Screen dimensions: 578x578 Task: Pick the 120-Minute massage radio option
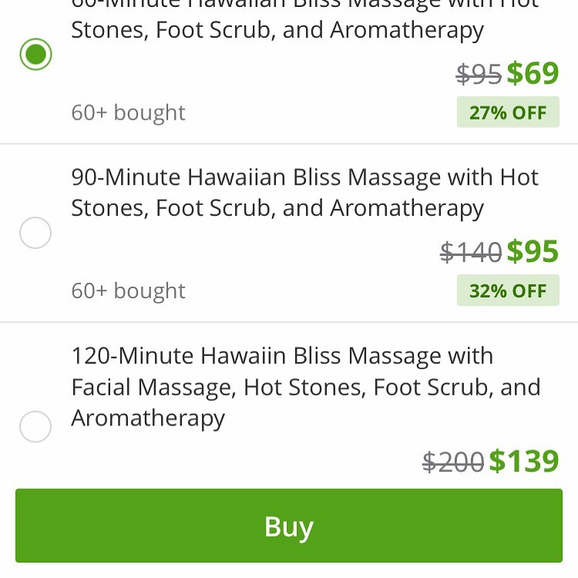[x=35, y=426]
